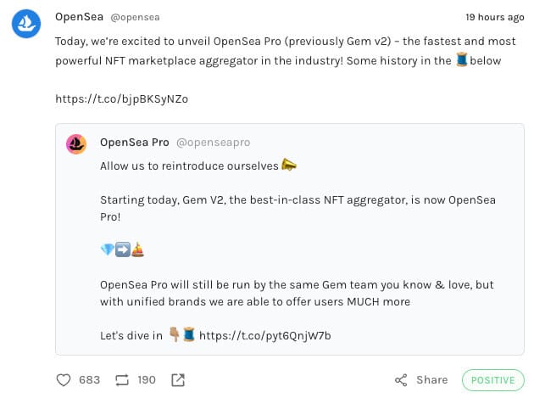
Task: Click the POSITIVE sentiment badge
Action: 493,380
